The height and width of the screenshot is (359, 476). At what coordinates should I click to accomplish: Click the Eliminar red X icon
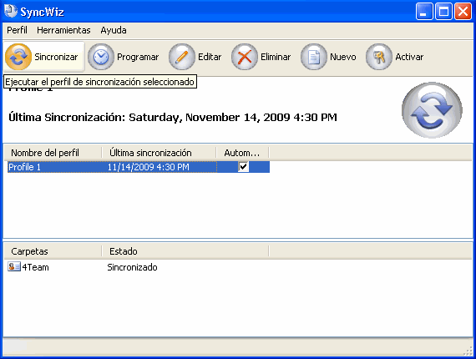click(245, 57)
